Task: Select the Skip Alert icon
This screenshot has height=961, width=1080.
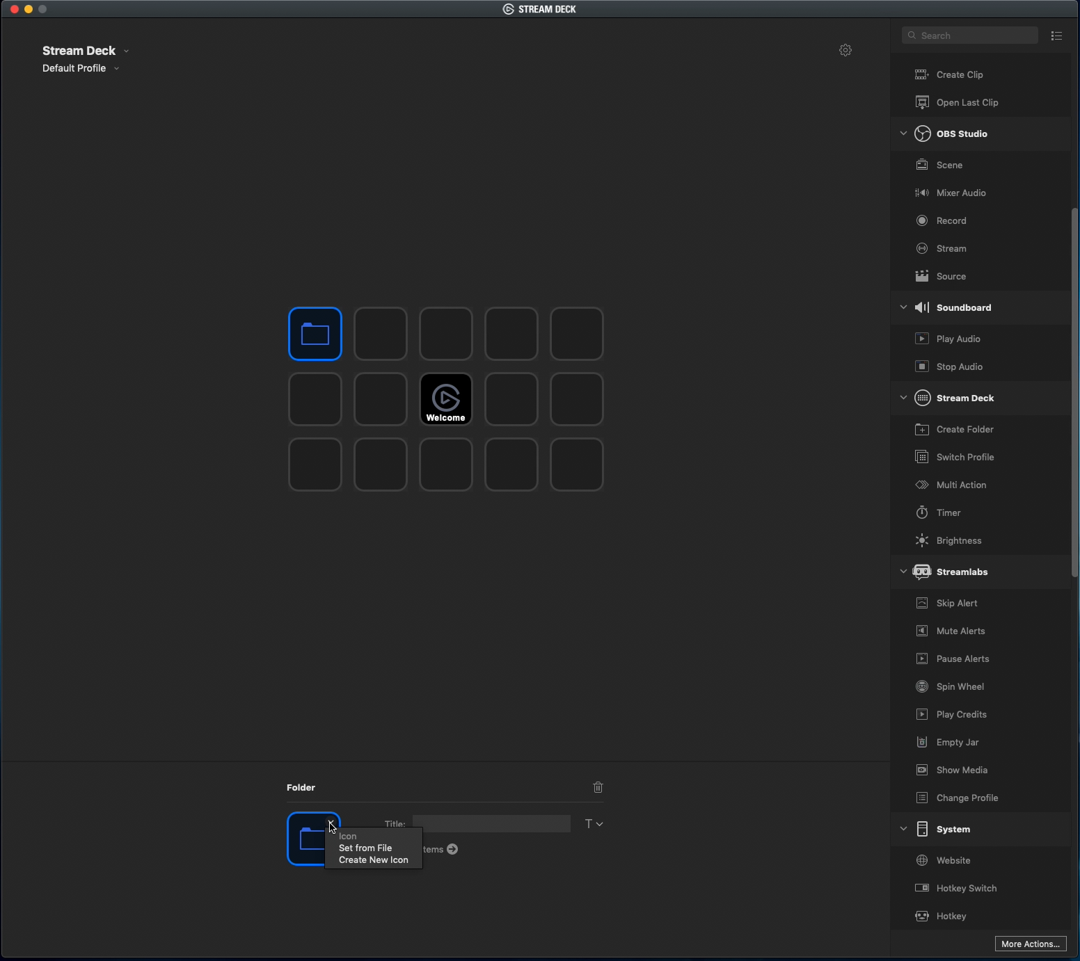Action: click(922, 603)
